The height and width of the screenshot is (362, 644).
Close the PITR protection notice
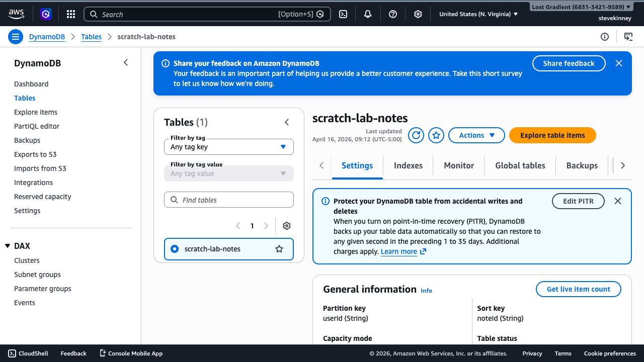tap(618, 201)
